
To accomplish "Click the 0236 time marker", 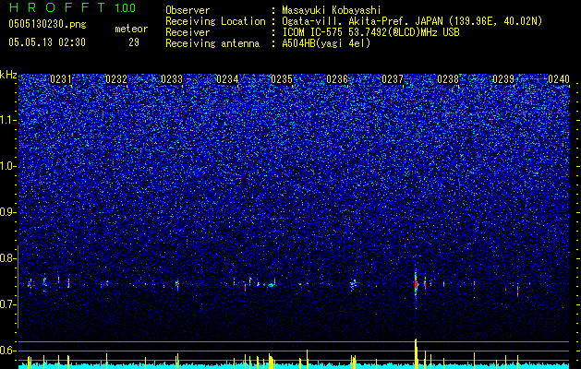I will coord(337,79).
